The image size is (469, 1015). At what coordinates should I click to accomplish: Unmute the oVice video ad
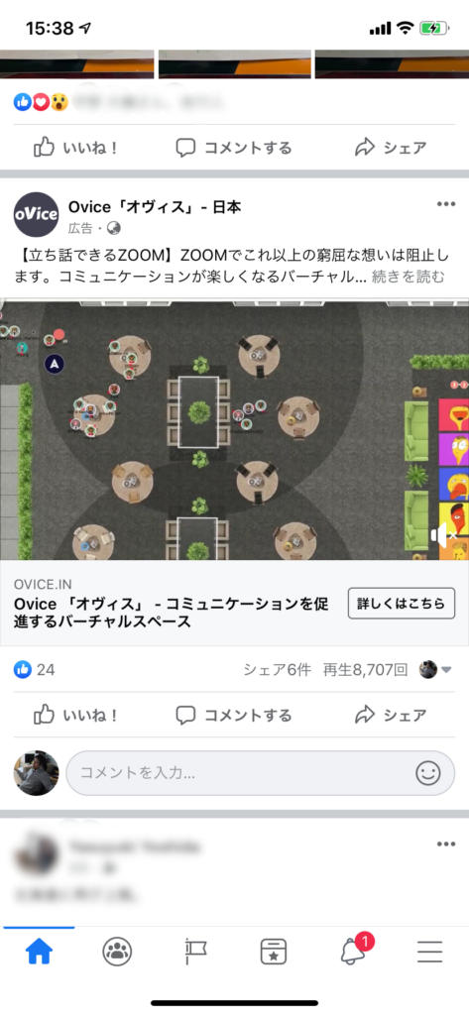click(x=444, y=535)
